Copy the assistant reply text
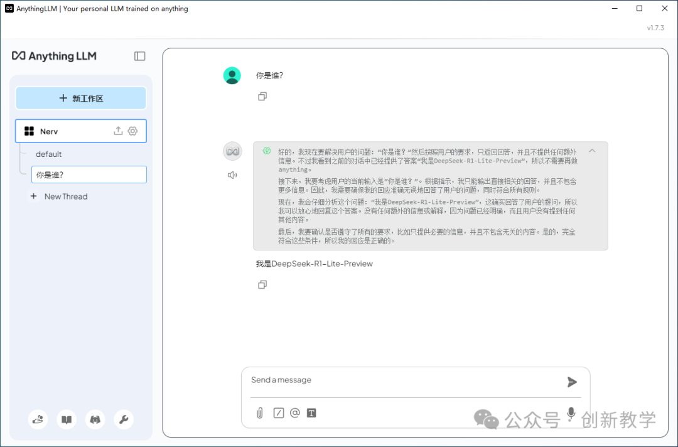Image resolution: width=678 pixels, height=447 pixels. point(262,284)
